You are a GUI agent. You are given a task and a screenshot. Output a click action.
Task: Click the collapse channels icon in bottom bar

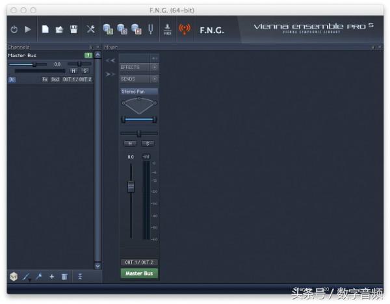(80, 277)
